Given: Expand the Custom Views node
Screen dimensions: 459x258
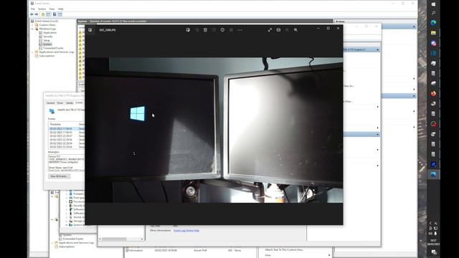Looking at the screenshot, I should point(32,25).
